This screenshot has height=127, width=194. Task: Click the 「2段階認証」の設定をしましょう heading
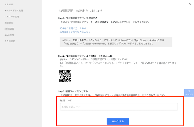pos(80,11)
